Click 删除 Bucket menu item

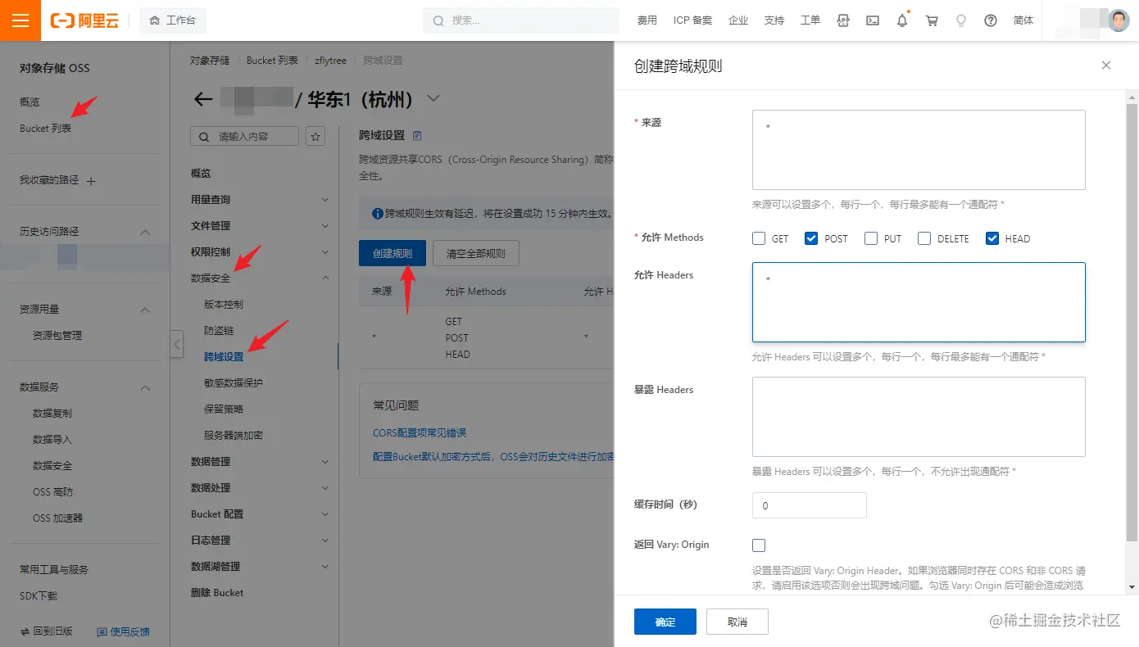(x=217, y=593)
